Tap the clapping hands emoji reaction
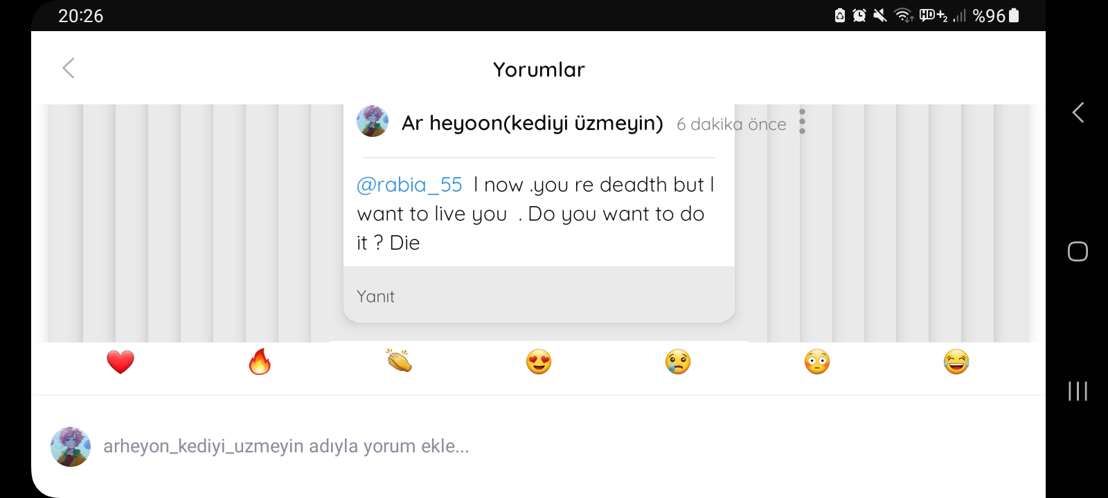 click(x=400, y=361)
